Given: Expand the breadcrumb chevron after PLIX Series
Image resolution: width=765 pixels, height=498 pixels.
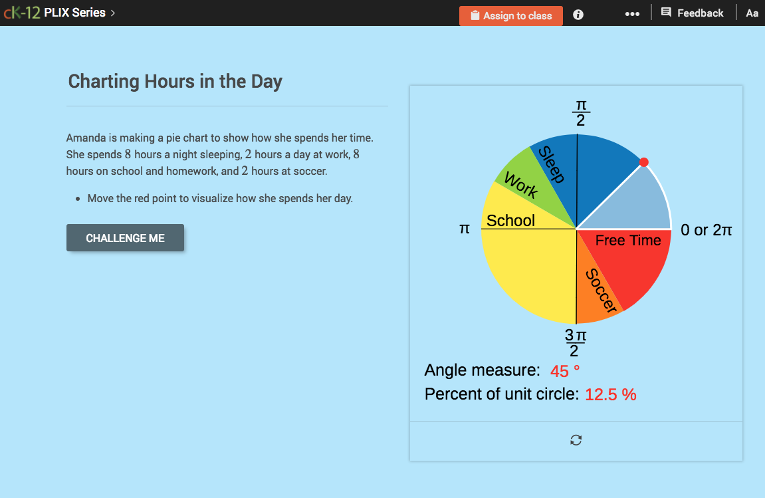Looking at the screenshot, I should [113, 12].
